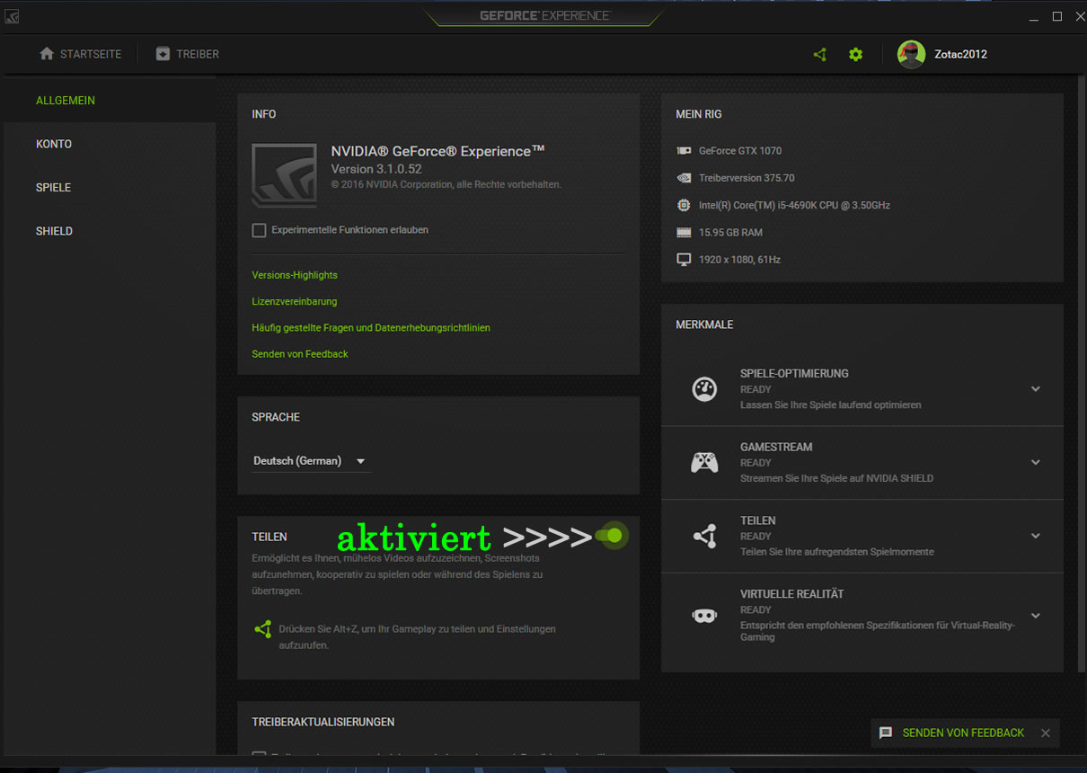Image resolution: width=1087 pixels, height=773 pixels.
Task: Click the speedometer icon for Spiele-Optimierung
Action: [704, 389]
